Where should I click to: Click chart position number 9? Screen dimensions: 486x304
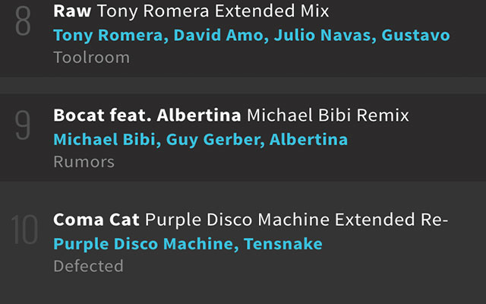23,127
